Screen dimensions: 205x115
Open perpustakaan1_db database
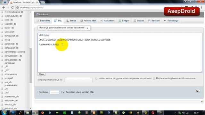coord(13,56)
